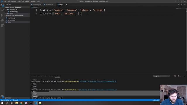Click the zip.py breadcrumb above the editor

[35, 7]
